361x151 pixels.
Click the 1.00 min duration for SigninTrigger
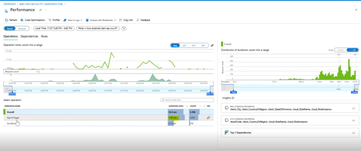pyautogui.click(x=173, y=118)
